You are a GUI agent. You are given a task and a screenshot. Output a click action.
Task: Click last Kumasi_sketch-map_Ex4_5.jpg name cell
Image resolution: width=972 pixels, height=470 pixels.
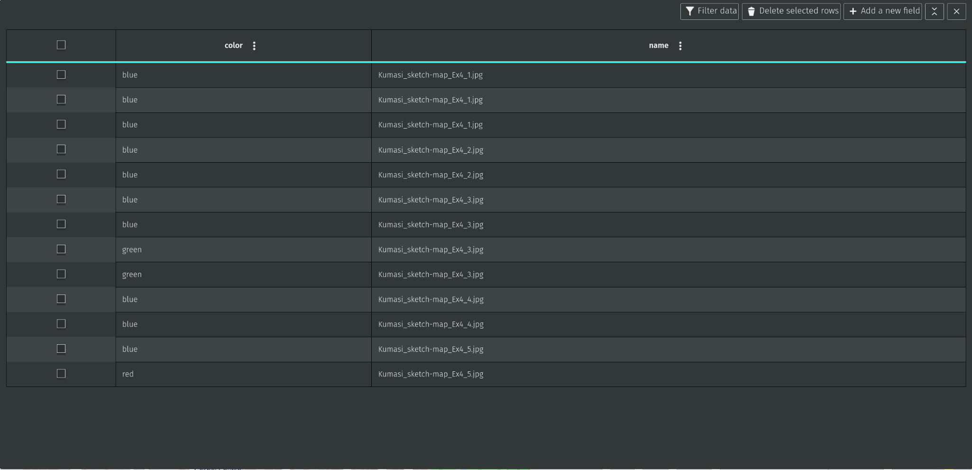(x=431, y=374)
